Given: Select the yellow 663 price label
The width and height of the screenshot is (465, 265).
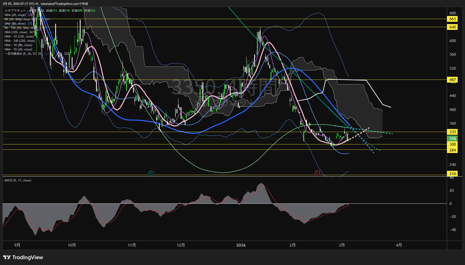Looking at the screenshot, I should point(453,19).
